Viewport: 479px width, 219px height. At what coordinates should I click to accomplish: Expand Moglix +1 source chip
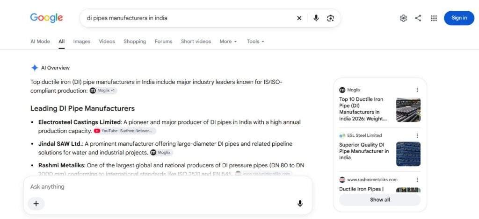click(x=103, y=91)
